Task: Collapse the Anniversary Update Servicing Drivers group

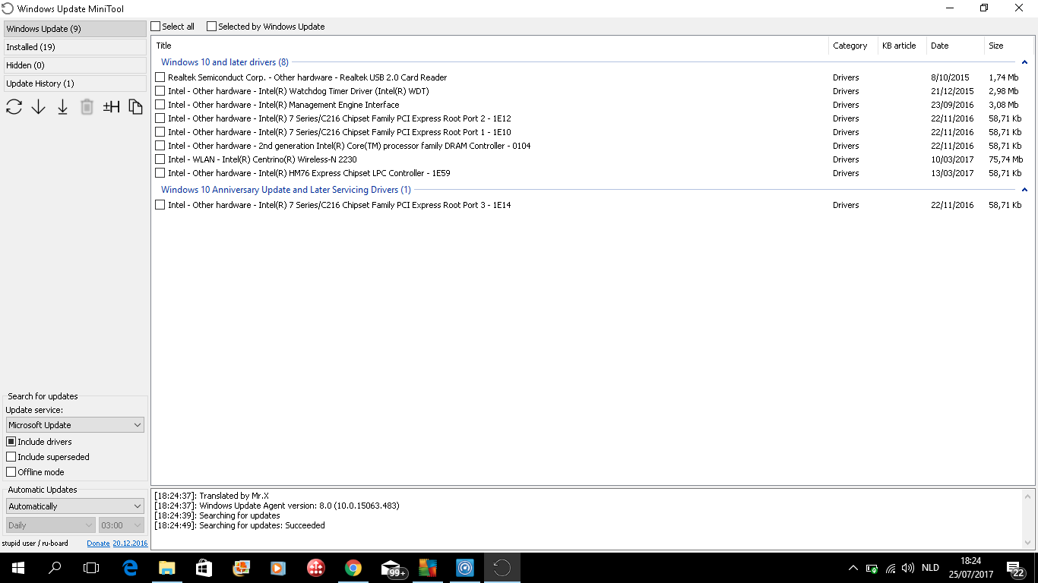Action: [1024, 190]
